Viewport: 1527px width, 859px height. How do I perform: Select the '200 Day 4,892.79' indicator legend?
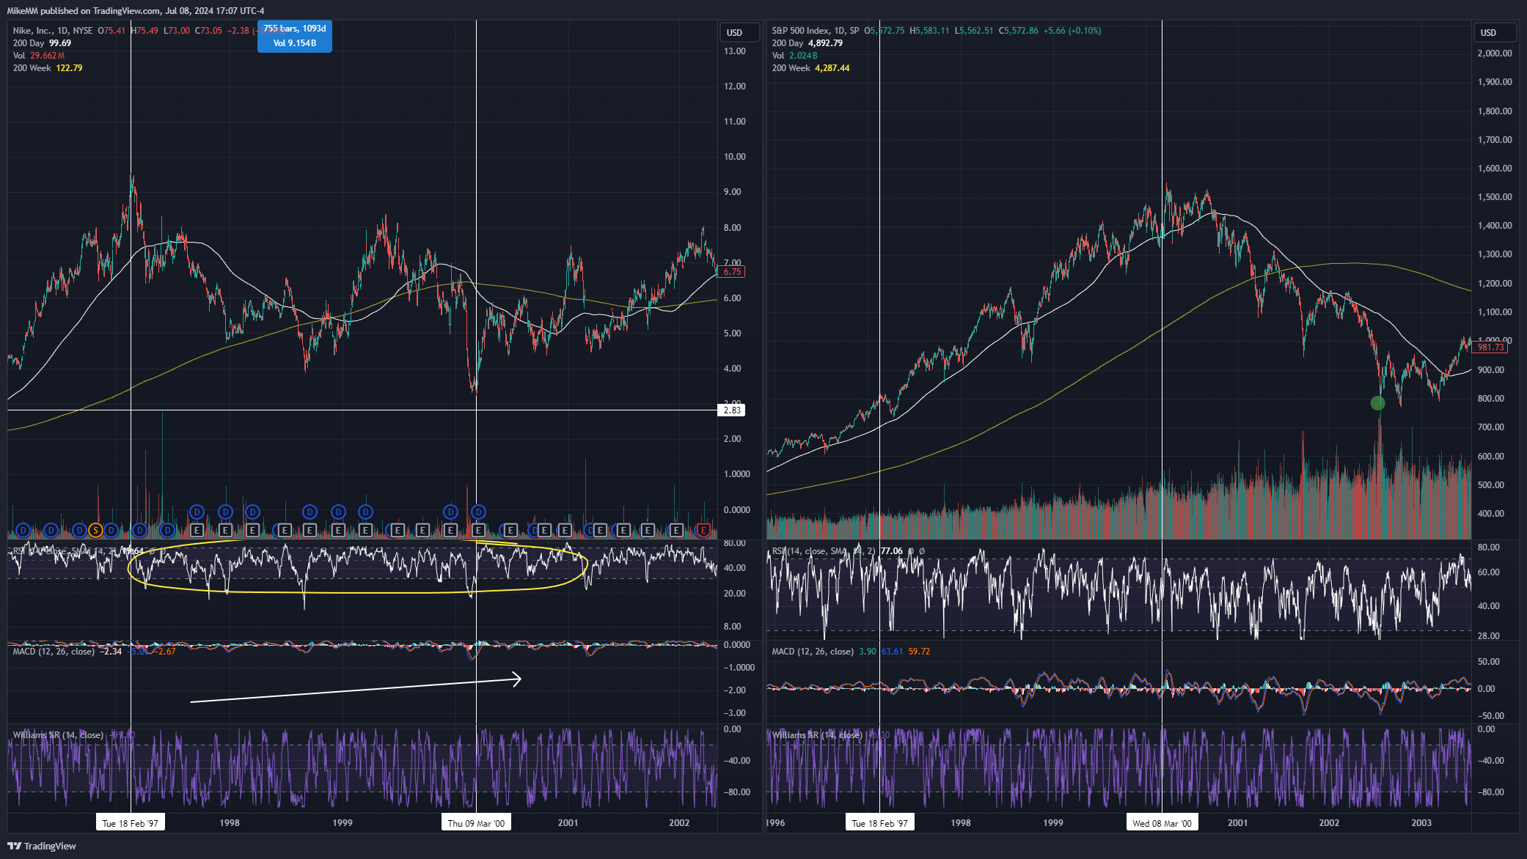pyautogui.click(x=807, y=43)
